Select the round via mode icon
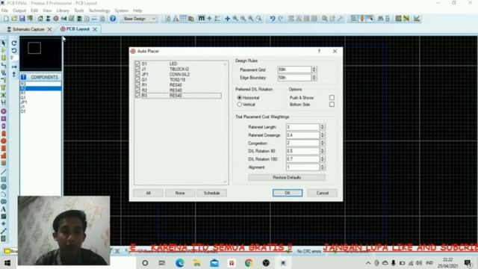 (4, 111)
